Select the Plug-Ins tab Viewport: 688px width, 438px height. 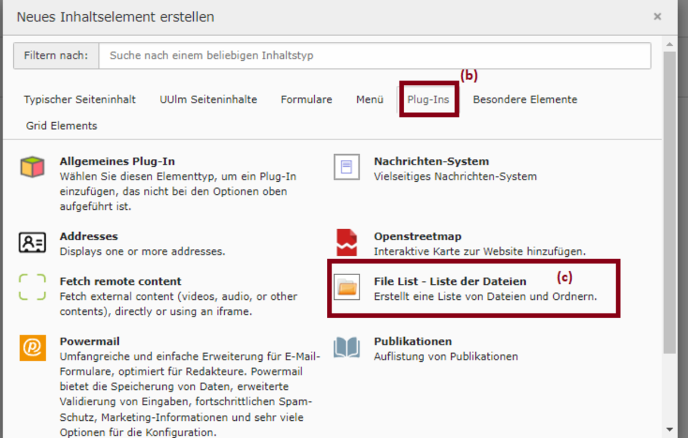point(428,100)
